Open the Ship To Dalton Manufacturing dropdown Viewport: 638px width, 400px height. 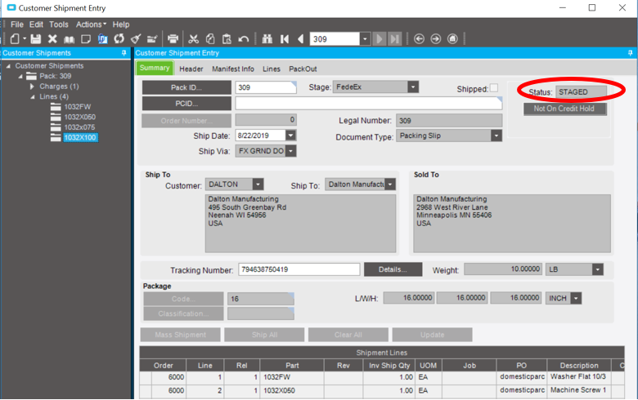coord(390,184)
